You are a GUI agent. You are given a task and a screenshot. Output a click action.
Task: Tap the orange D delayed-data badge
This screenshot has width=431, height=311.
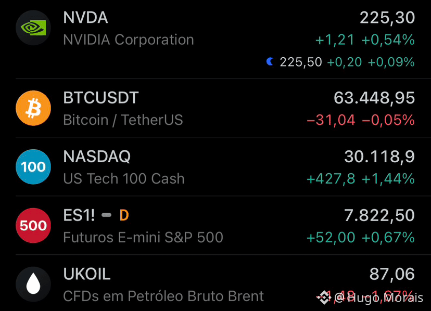tap(124, 215)
